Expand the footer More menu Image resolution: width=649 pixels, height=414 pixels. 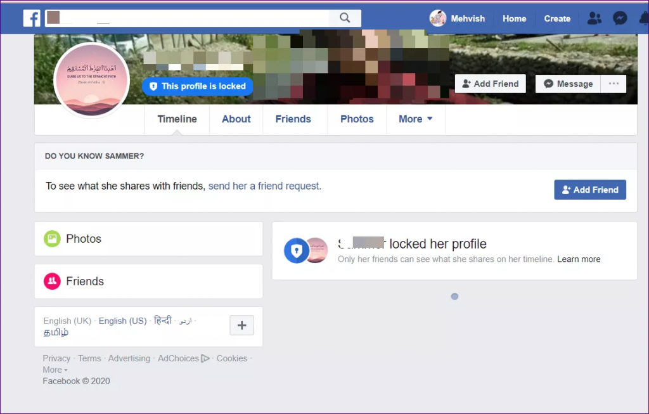(x=55, y=370)
